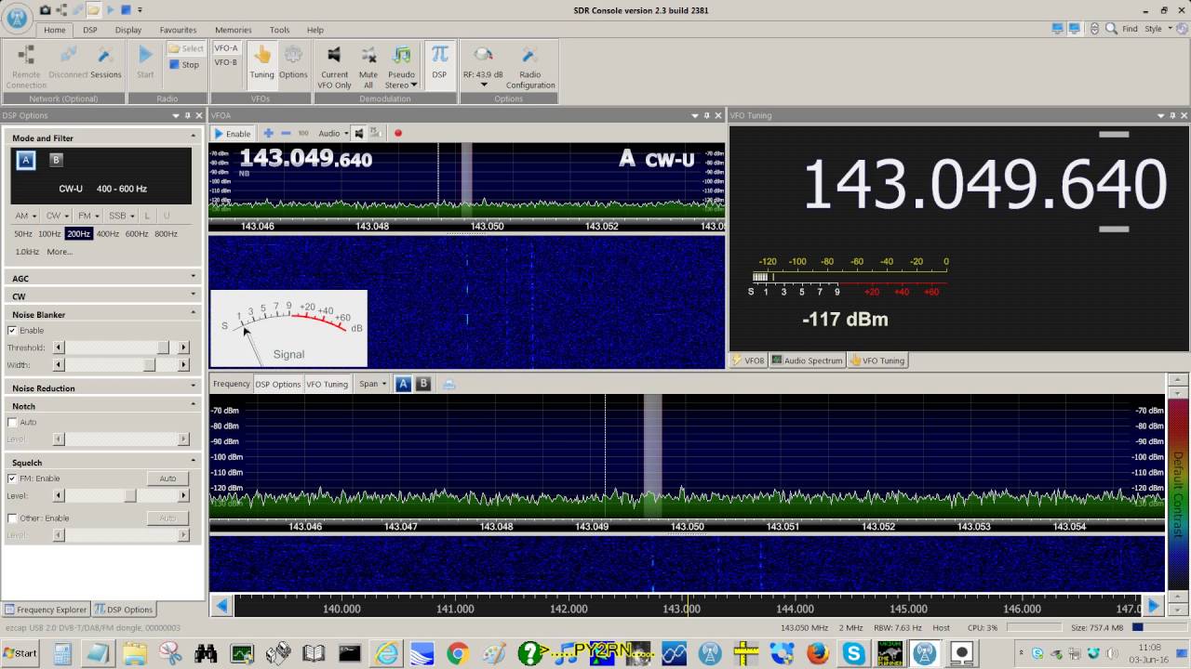
Task: Switch to the Frequency Explorer tab
Action: click(46, 610)
